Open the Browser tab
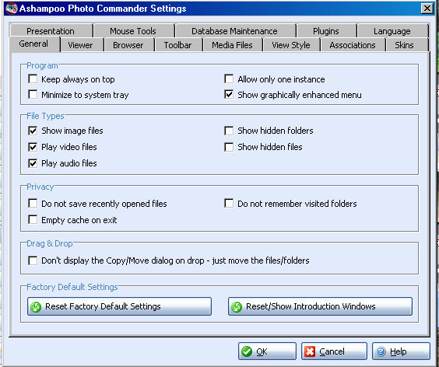Viewport: 439px width, 367px height. pos(128,45)
